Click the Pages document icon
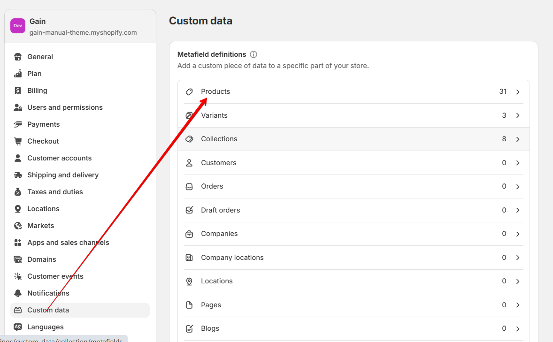This screenshot has height=342, width=553. coord(189,305)
